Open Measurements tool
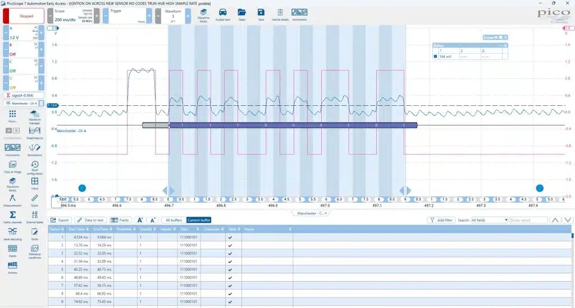This screenshot has width=575, height=308. click(x=12, y=200)
